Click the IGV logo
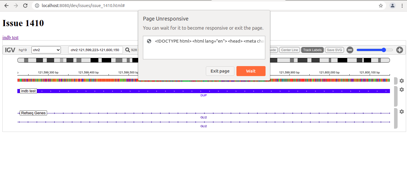The width and height of the screenshot is (407, 173). (x=10, y=50)
